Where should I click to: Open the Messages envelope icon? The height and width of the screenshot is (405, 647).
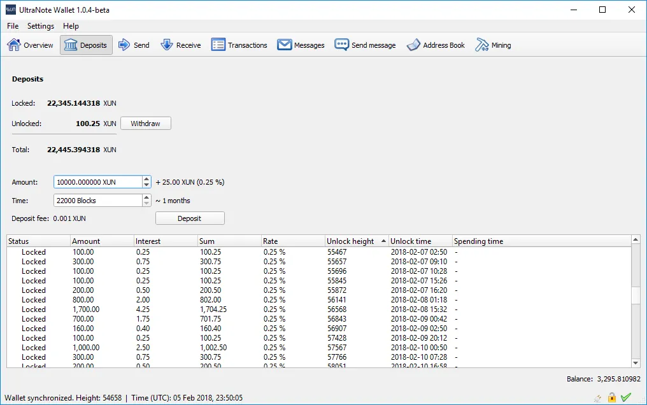pos(284,45)
